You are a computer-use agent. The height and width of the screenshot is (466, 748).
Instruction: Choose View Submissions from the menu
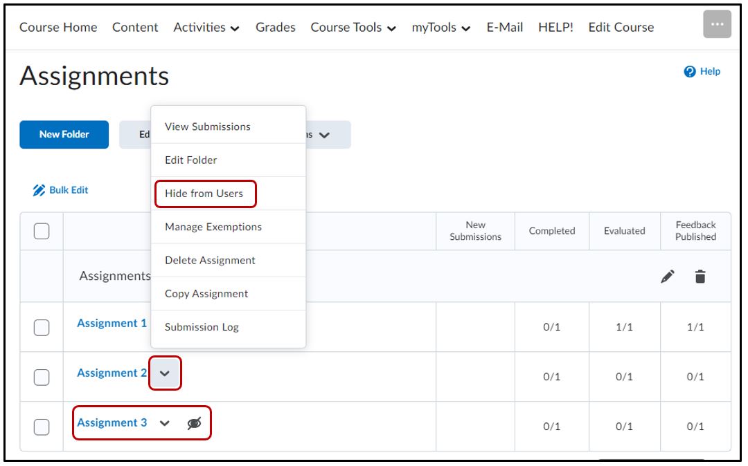[x=208, y=127]
